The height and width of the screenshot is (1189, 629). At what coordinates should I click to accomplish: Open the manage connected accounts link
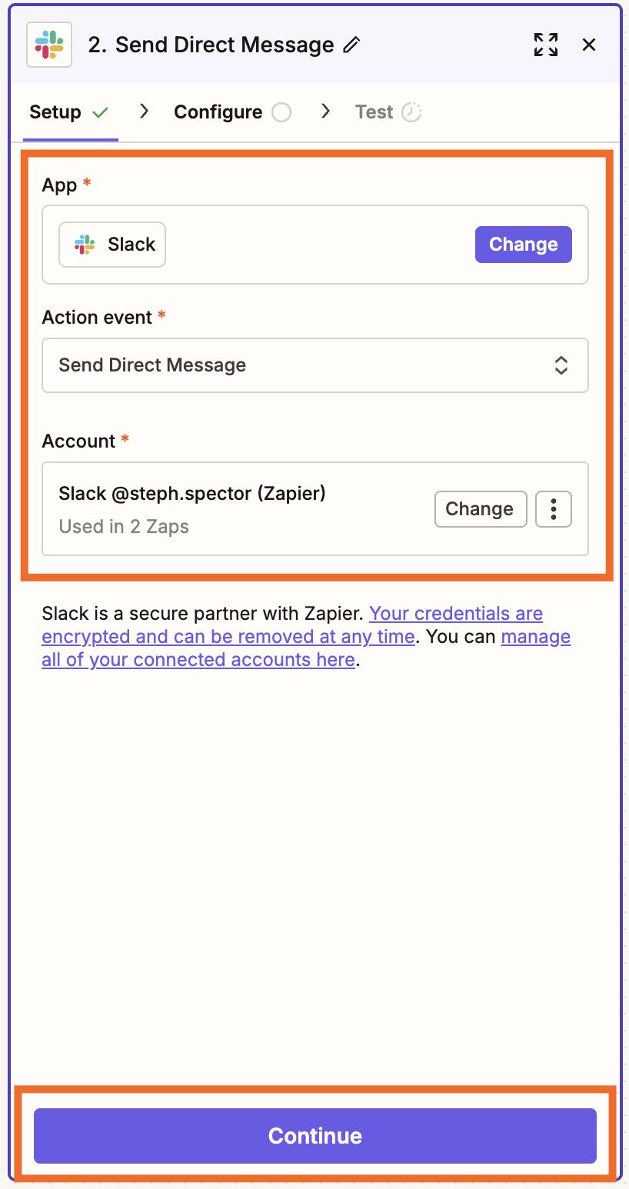pos(197,659)
